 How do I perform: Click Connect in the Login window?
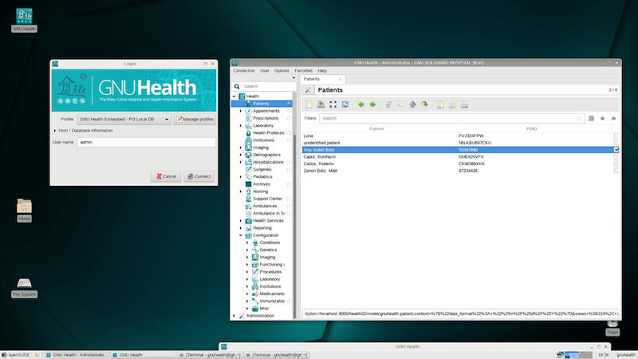click(x=199, y=176)
